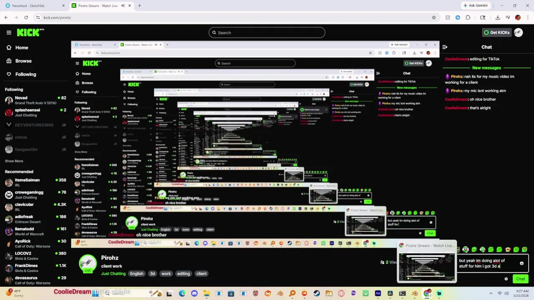534x300 pixels.
Task: Click Get KICKs button
Action: [496, 32]
